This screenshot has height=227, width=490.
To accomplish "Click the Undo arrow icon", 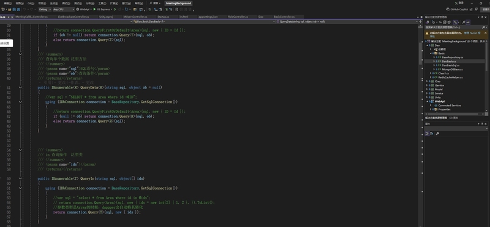I will pos(25,9).
